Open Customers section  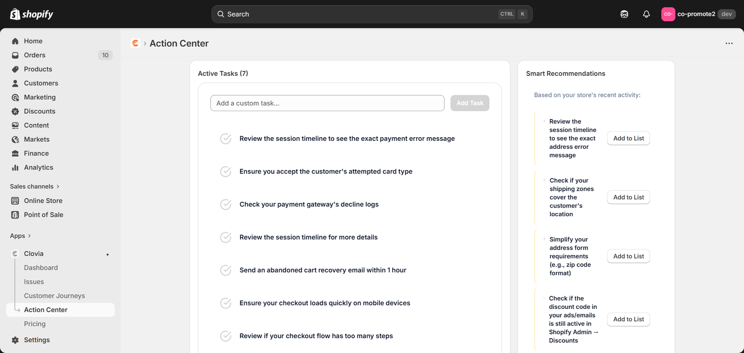(x=61, y=83)
